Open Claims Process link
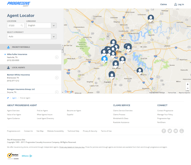Image resolution: width=191 pixels, height=165 pixels. [119, 115]
